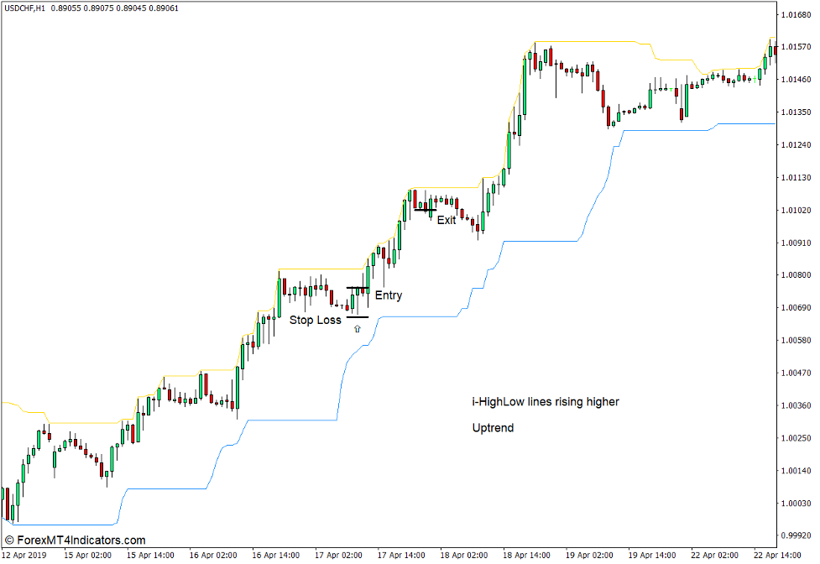Click the black Exit price line
This screenshot has height=564, width=820.
point(426,209)
